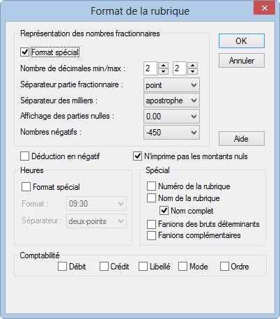Viewport: 280px width, 319px height.
Task: Expand the Nombres négatifs dropdown
Action: 171,133
